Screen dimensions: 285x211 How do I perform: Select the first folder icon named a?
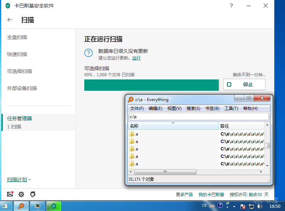(132, 134)
